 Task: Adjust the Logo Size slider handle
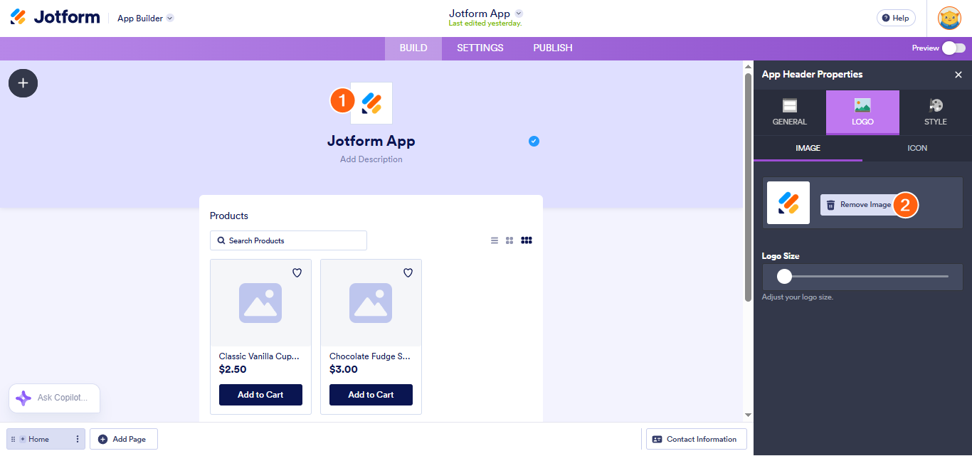(x=784, y=276)
